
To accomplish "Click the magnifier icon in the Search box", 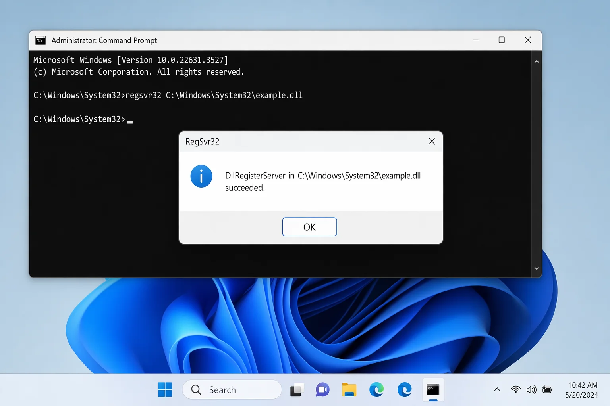I will (x=196, y=390).
